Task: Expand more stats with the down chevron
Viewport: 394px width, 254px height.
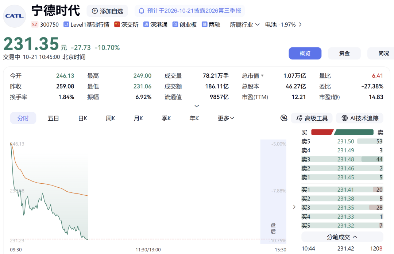Action: tap(197, 106)
